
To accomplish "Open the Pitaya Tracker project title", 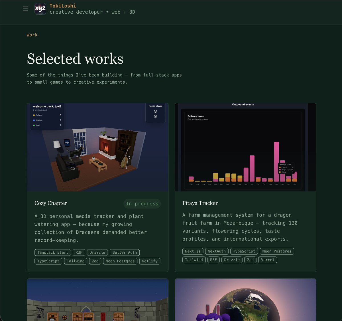I will pos(200,203).
